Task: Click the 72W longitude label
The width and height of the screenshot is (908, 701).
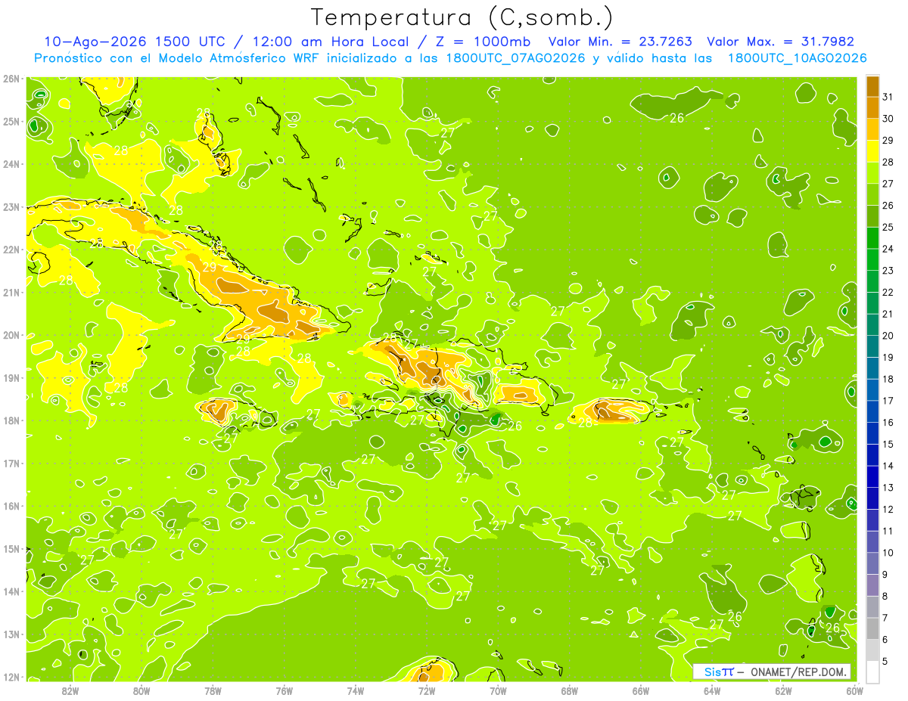Action: click(x=427, y=690)
